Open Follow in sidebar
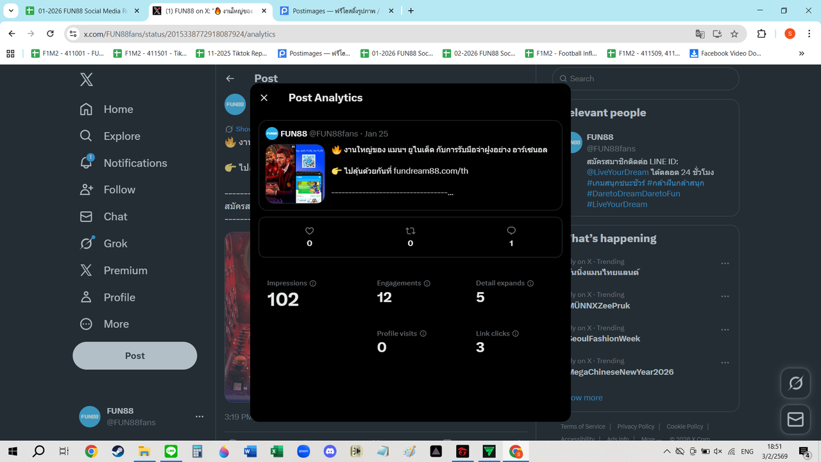This screenshot has width=821, height=462. click(107, 190)
